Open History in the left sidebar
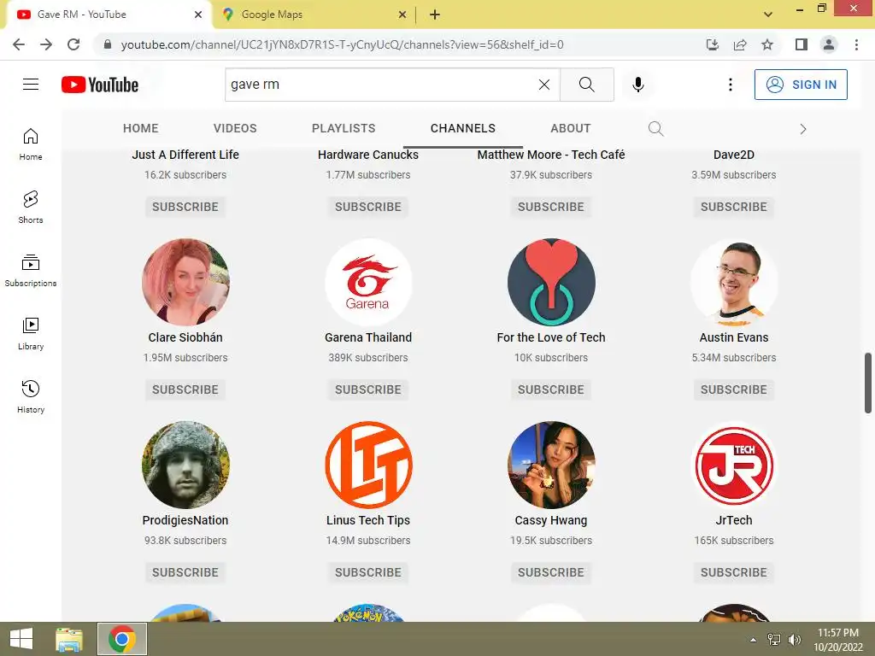Screen dimensions: 875x656 pos(31,396)
